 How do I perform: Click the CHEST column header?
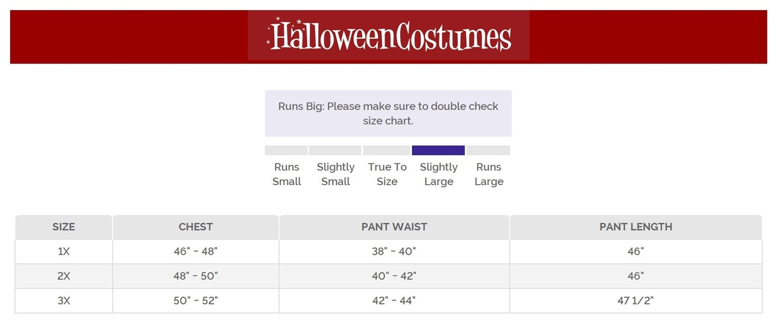tap(196, 227)
